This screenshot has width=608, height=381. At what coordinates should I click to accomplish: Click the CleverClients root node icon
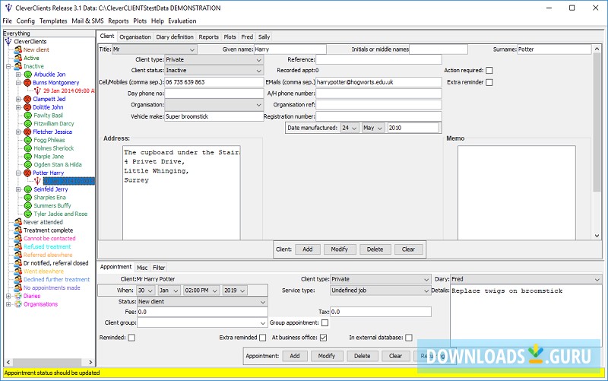(8, 41)
